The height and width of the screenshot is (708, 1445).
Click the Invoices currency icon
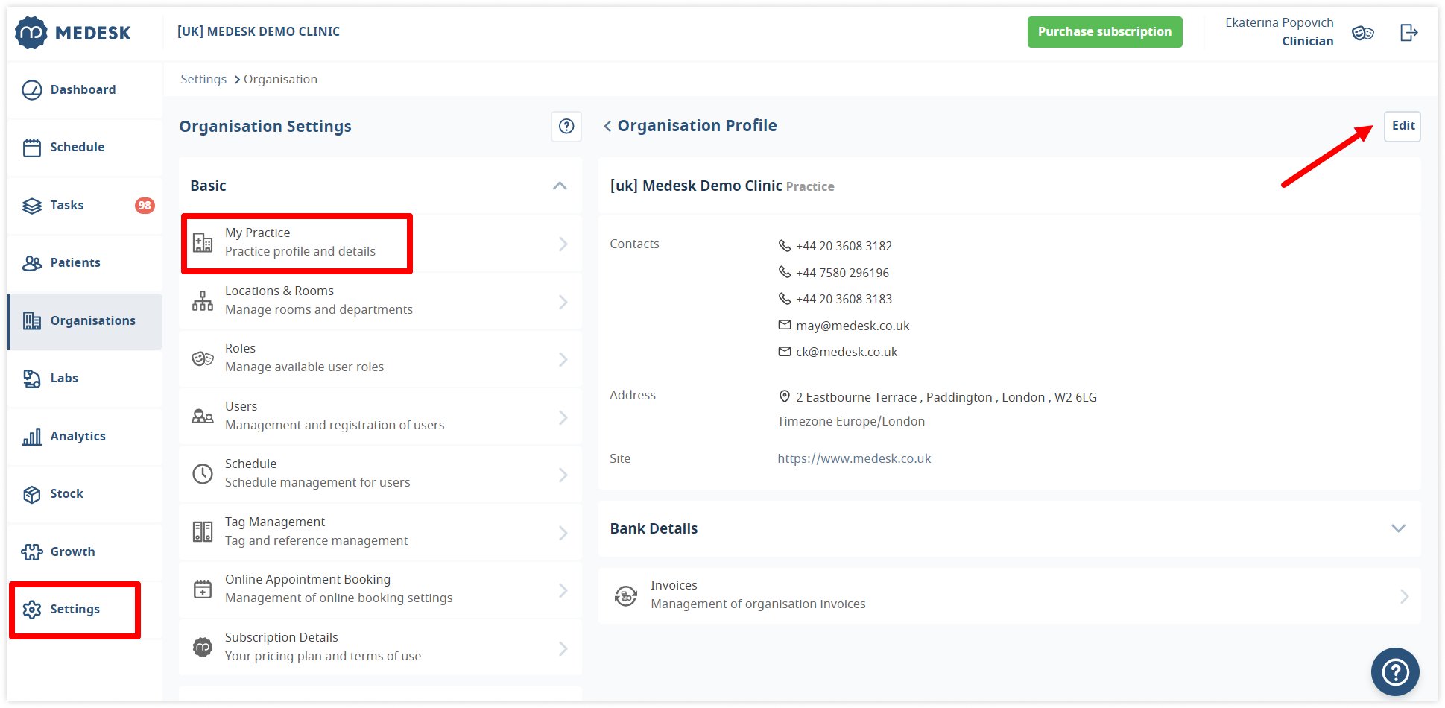click(x=626, y=595)
